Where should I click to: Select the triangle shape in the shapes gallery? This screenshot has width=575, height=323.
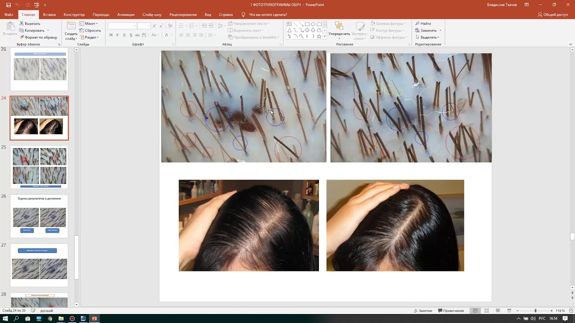289,31
